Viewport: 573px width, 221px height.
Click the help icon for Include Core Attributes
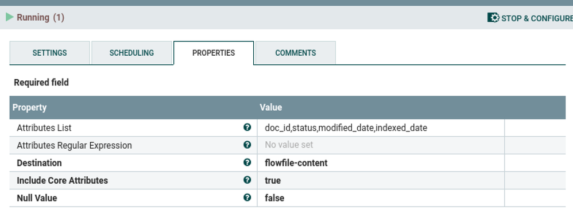(x=247, y=180)
